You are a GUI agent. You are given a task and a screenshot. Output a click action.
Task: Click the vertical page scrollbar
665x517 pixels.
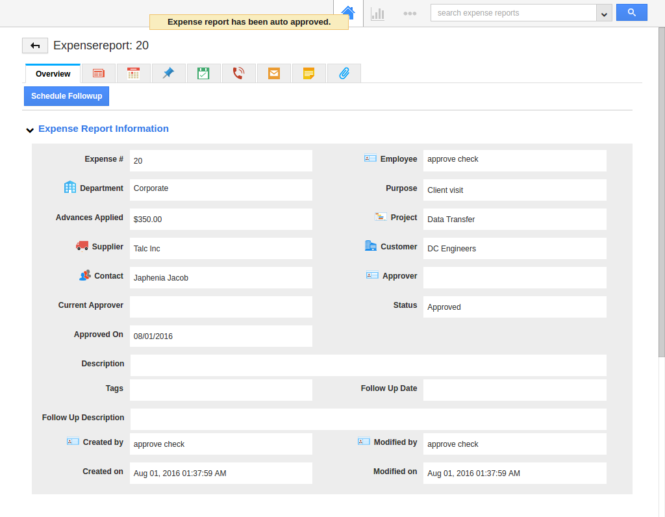(x=661, y=195)
